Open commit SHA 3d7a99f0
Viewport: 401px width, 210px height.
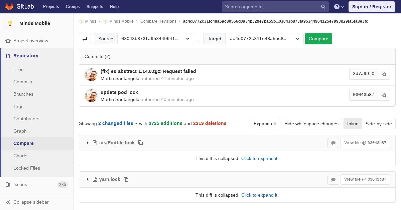click(364, 74)
